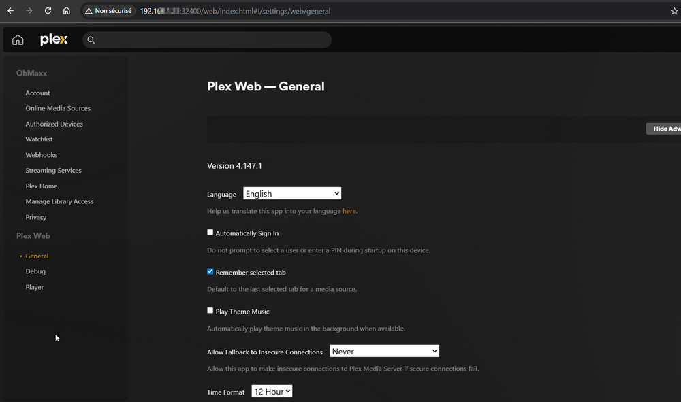Click the Hide Advanced button
This screenshot has height=402, width=681.
tap(663, 129)
